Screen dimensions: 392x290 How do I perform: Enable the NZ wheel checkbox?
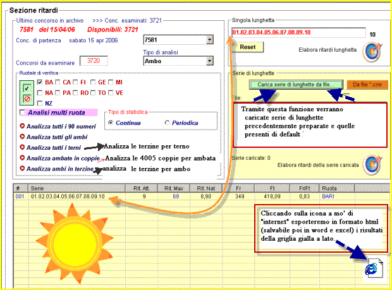point(39,103)
